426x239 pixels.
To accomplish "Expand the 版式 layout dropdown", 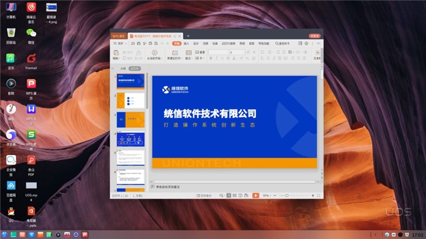I will coord(189,58).
